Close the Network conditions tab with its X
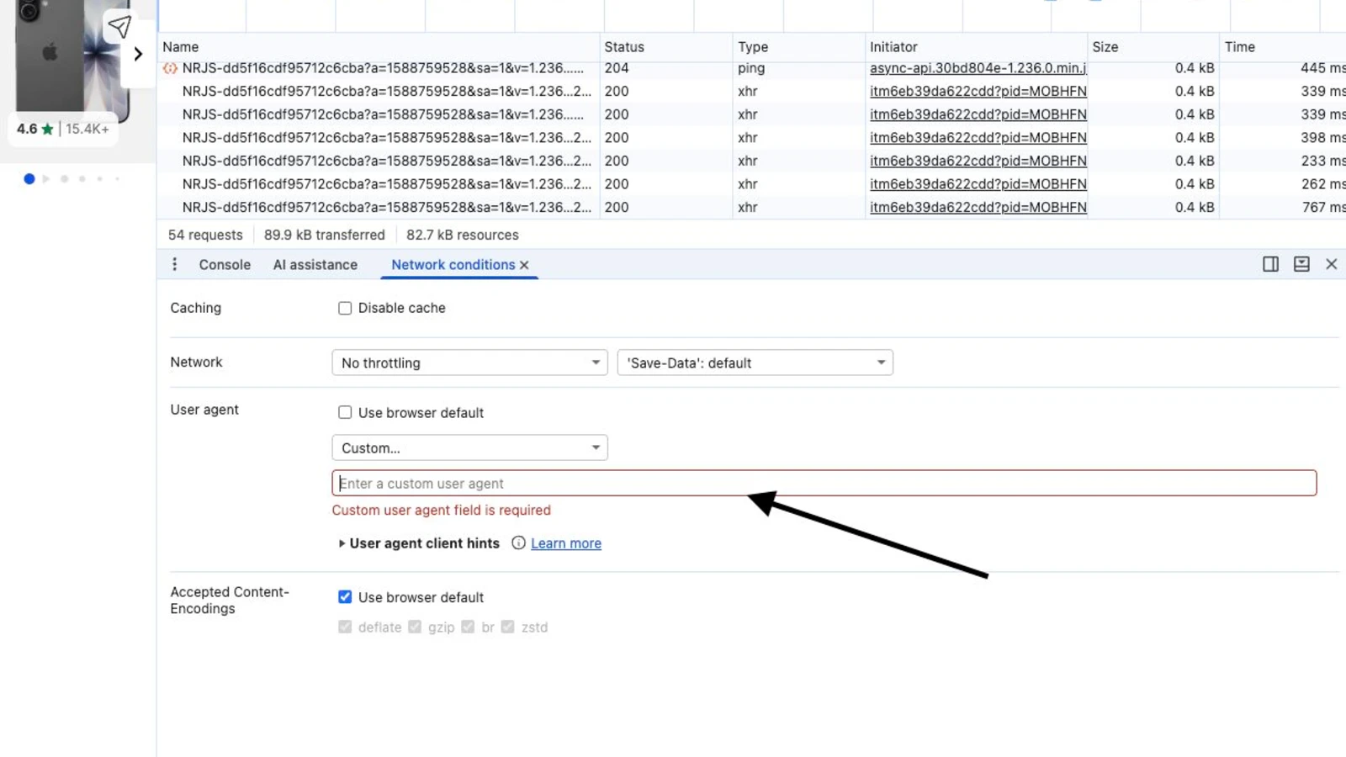Screen dimensions: 1346x757 click(x=524, y=265)
